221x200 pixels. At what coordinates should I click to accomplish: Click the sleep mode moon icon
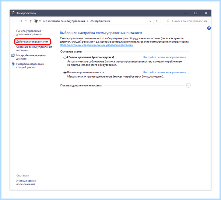[x=13, y=64]
